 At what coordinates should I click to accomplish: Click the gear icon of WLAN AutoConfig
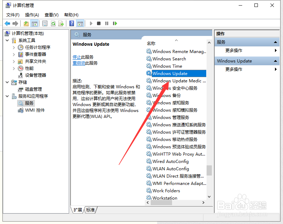pyautogui.click(x=149, y=169)
